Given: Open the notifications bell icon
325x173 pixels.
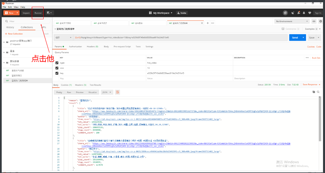Looking at the screenshot, I should (304, 13).
